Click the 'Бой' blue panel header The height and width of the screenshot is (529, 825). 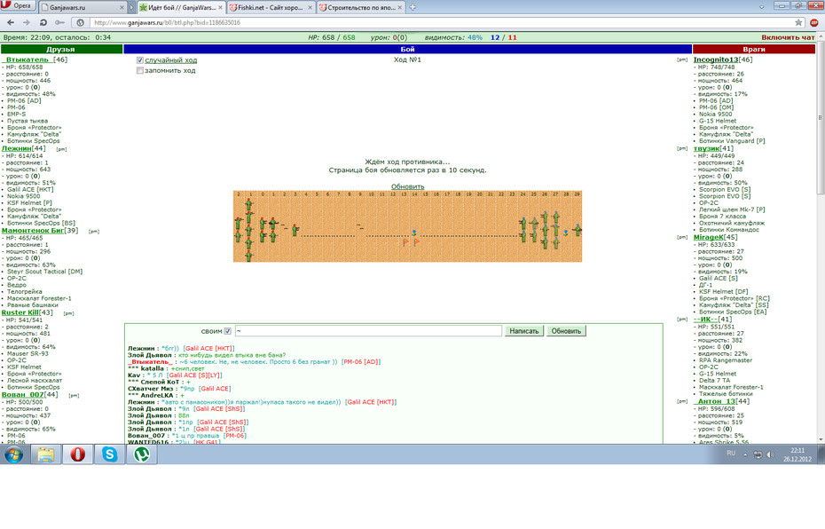tap(408, 49)
